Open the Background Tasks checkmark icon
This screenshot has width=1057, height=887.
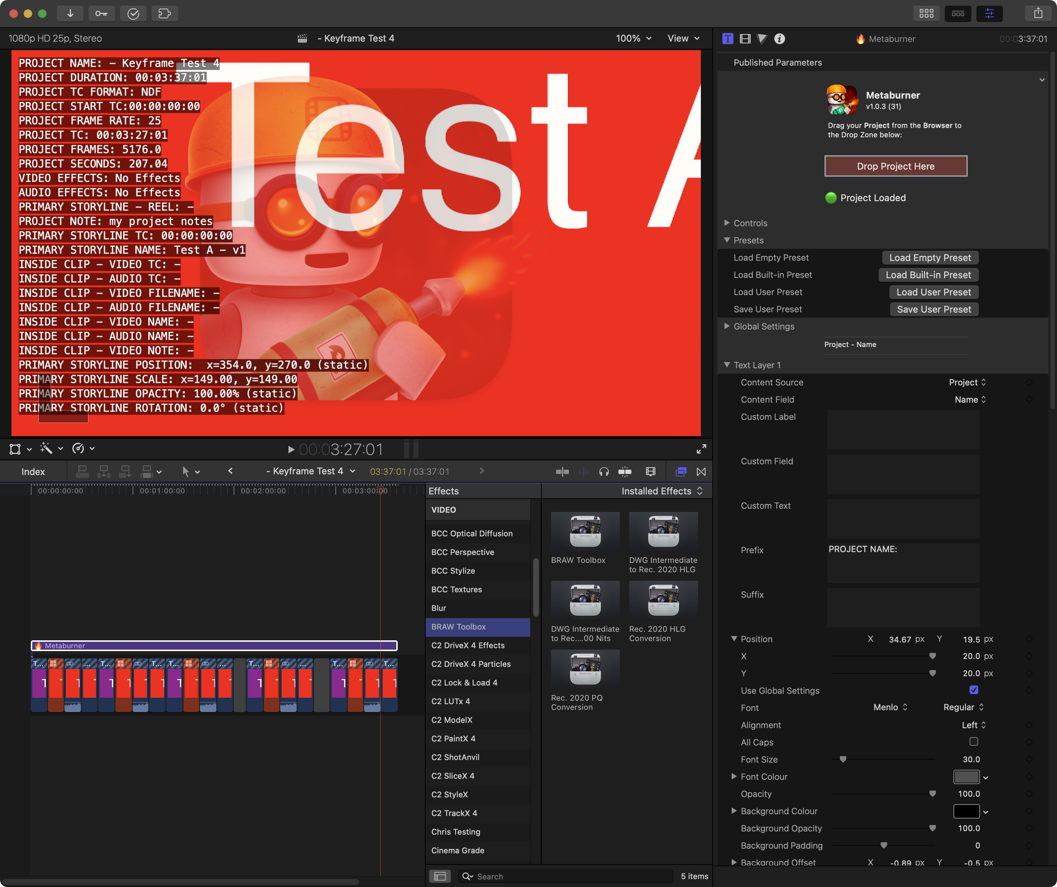pyautogui.click(x=133, y=14)
